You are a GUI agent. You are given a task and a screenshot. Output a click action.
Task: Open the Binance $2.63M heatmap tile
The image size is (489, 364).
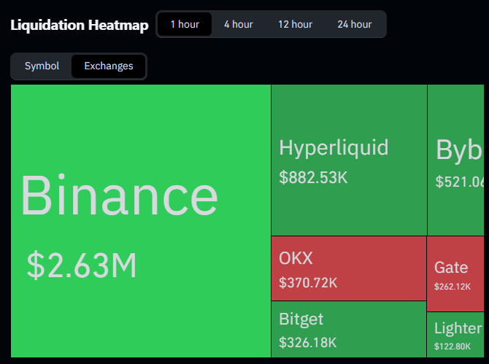[x=141, y=221]
